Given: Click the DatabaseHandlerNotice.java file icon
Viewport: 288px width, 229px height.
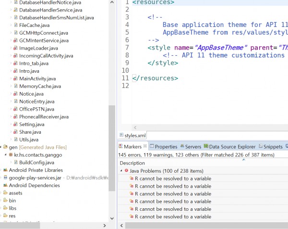Looking at the screenshot, I should click(16, 2).
